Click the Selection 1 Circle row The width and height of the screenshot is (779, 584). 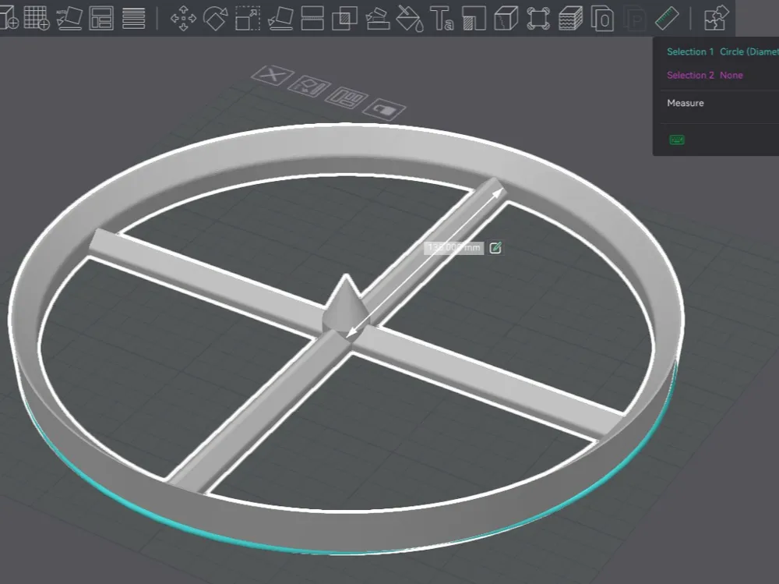coord(722,51)
